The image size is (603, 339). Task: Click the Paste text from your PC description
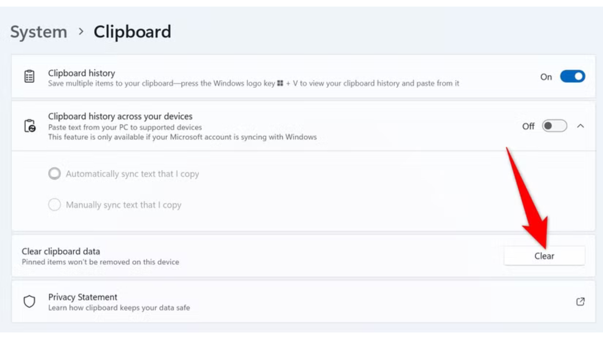coord(125,127)
